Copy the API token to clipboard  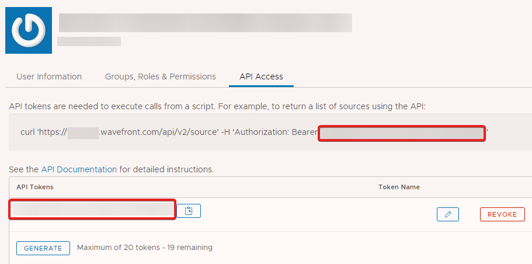pos(189,211)
